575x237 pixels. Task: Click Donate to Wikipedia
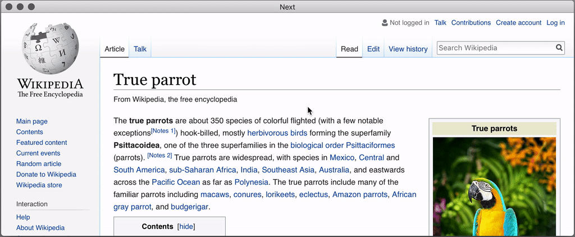(46, 175)
